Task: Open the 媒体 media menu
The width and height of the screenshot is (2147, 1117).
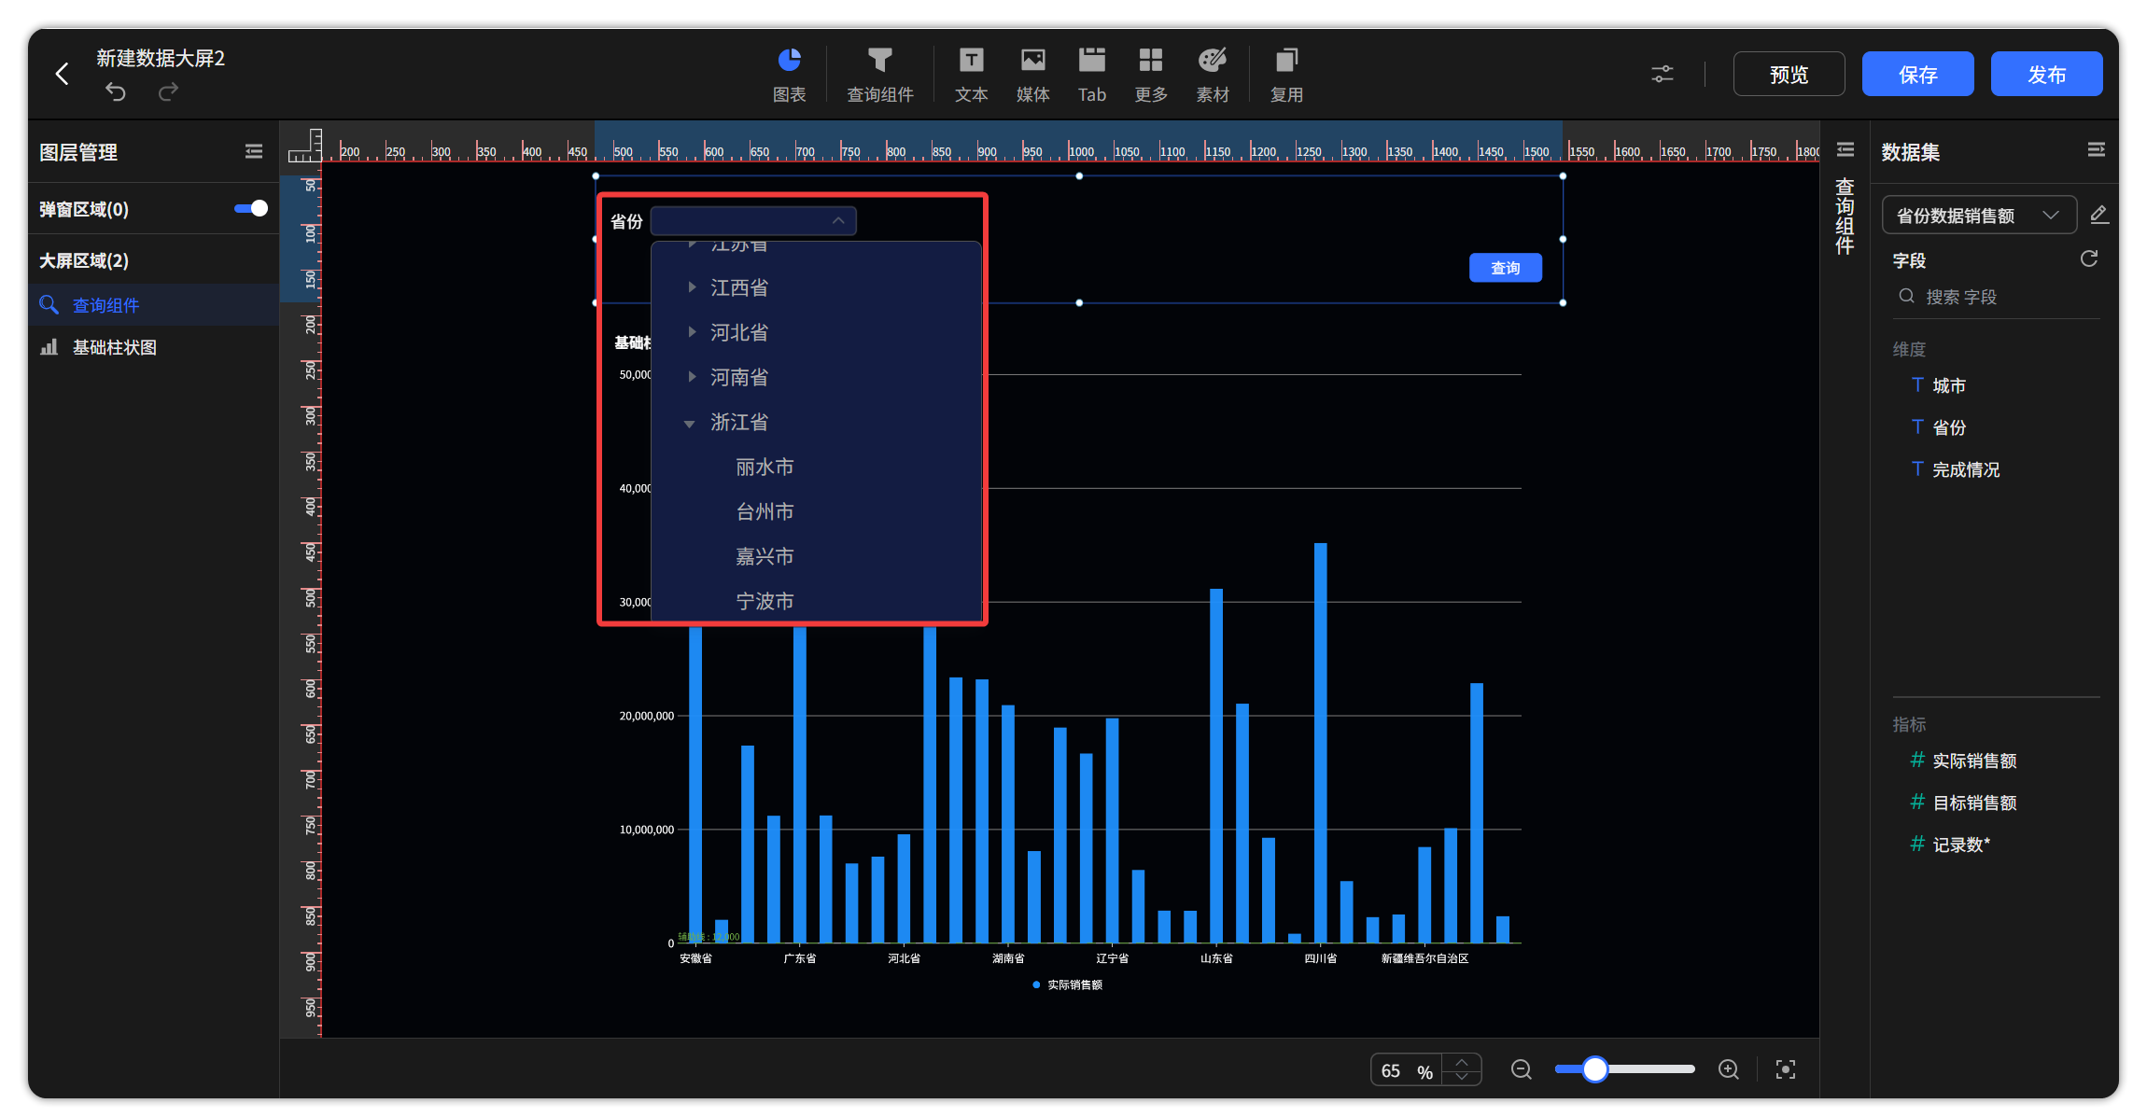Action: point(1032,75)
